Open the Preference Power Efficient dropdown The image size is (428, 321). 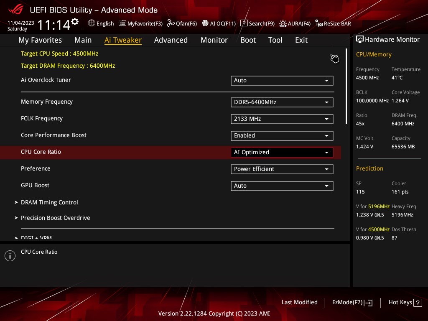point(282,169)
